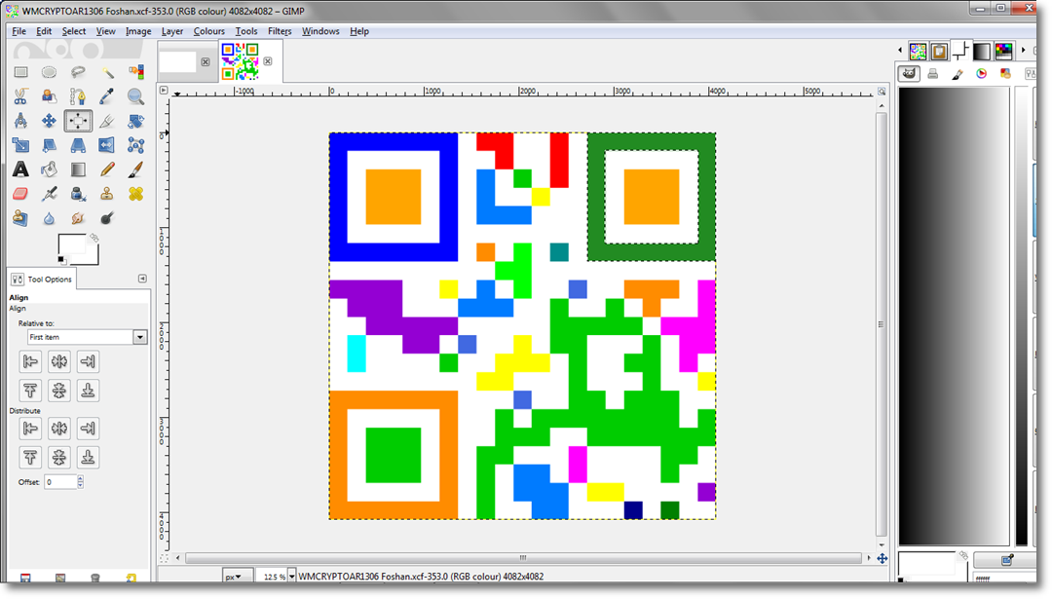1052x599 pixels.
Task: Select the Blend gradient tool
Action: [78, 169]
